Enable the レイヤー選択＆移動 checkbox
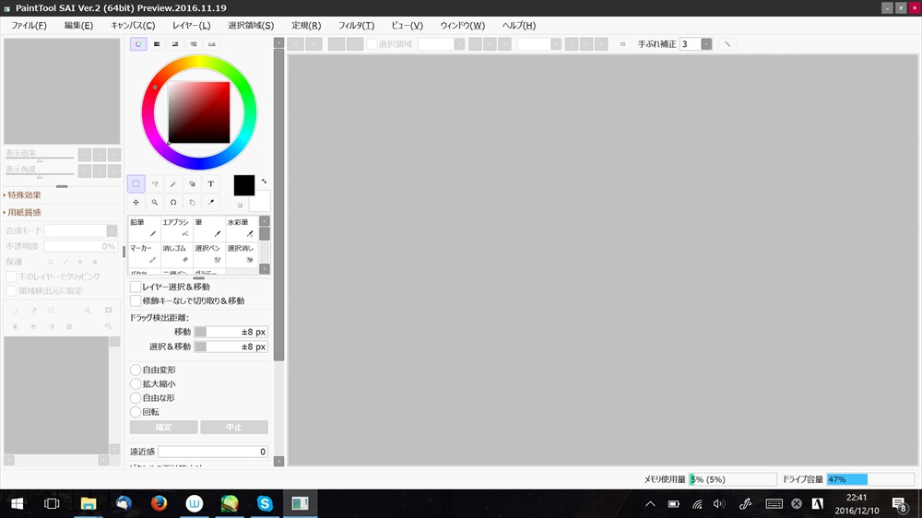Viewport: 922px width, 518px height. click(136, 287)
